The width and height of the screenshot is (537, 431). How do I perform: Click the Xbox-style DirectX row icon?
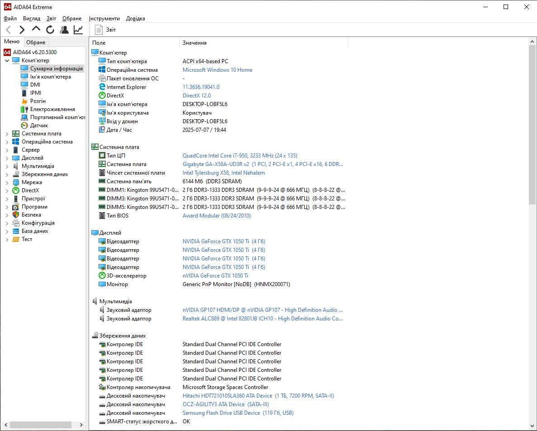[102, 96]
